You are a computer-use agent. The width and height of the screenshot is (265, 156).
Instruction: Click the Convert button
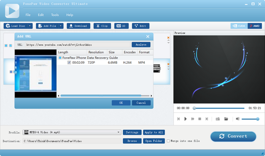233,136
